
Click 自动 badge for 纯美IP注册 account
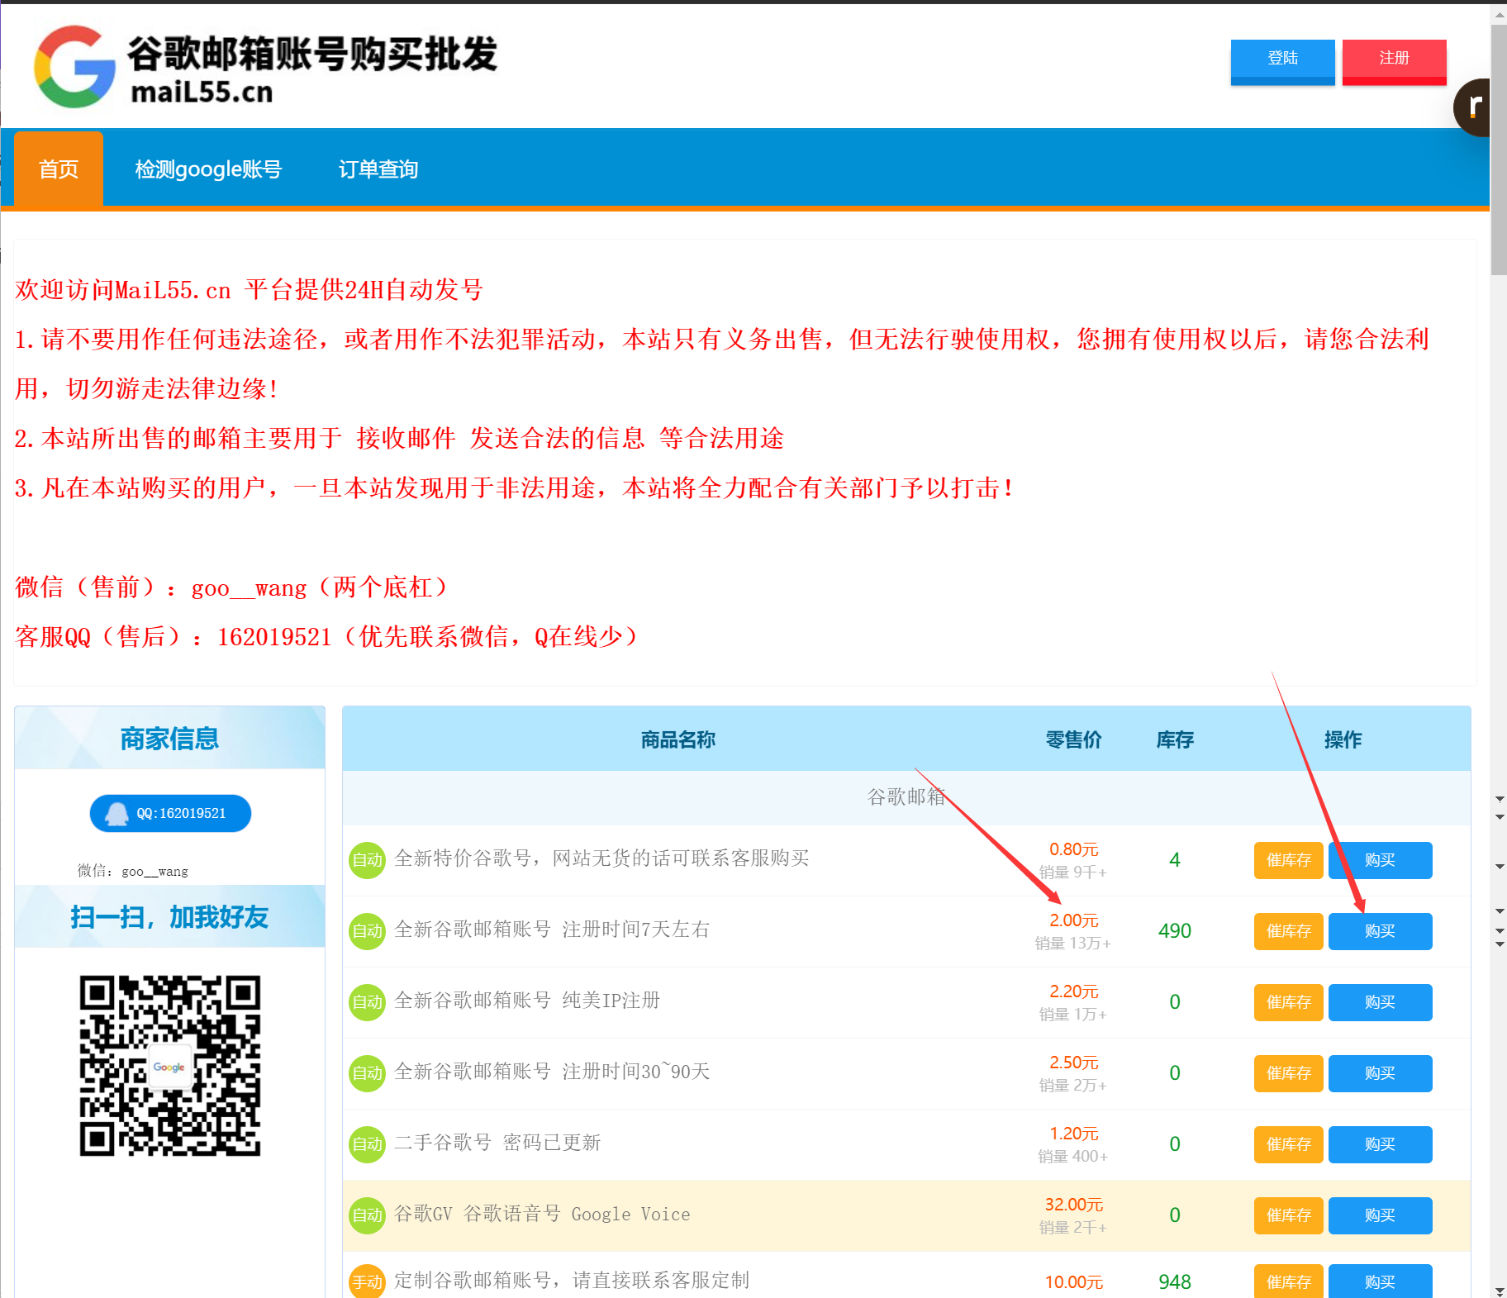[367, 1002]
